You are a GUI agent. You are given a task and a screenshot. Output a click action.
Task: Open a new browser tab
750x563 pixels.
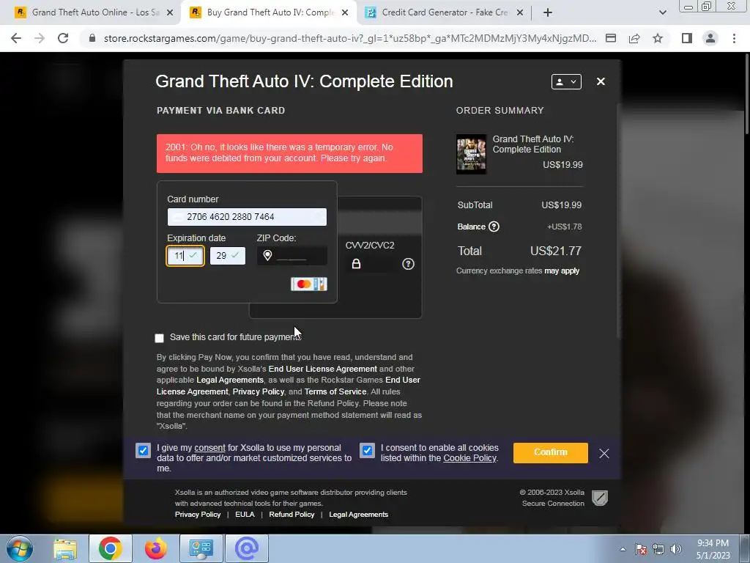point(548,12)
